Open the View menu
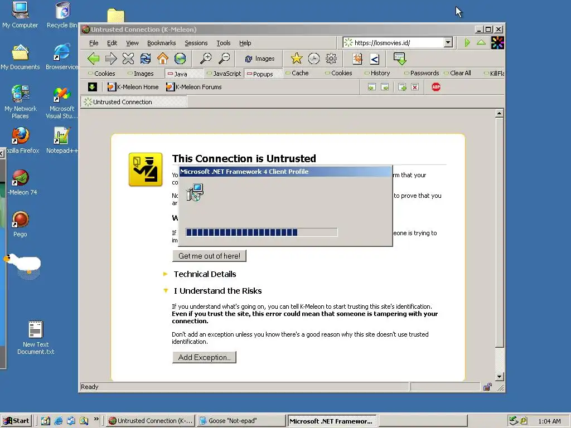 click(132, 43)
